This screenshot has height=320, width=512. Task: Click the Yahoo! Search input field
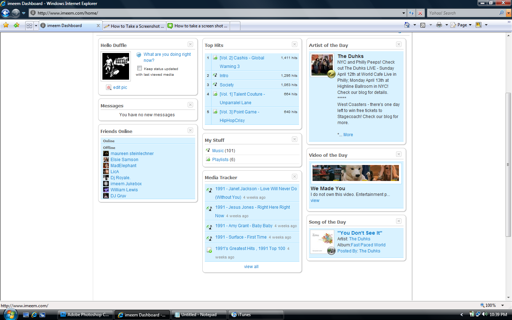(462, 13)
